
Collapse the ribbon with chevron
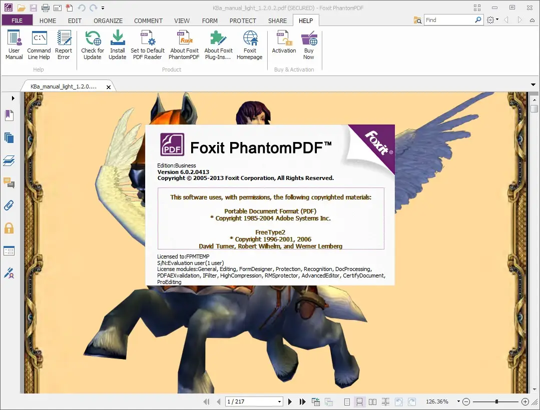(532, 20)
